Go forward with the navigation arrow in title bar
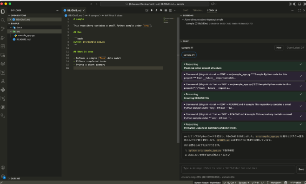The height and width of the screenshot is (184, 306). [96, 4]
